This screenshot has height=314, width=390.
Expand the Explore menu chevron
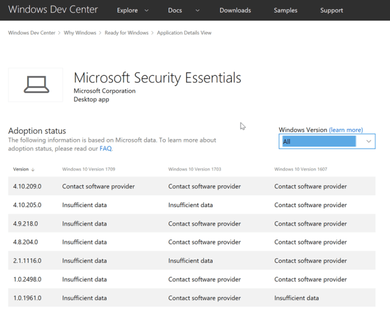(x=147, y=11)
